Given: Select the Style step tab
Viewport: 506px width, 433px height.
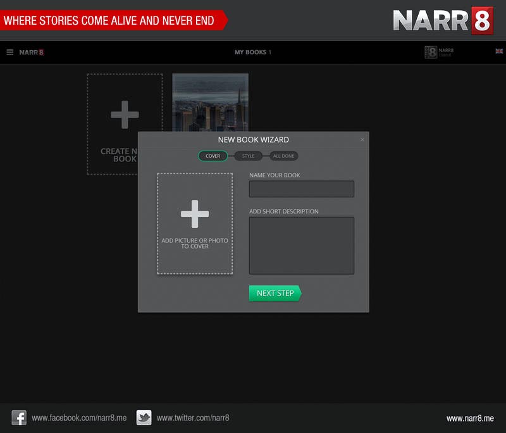Looking at the screenshot, I should click(248, 156).
